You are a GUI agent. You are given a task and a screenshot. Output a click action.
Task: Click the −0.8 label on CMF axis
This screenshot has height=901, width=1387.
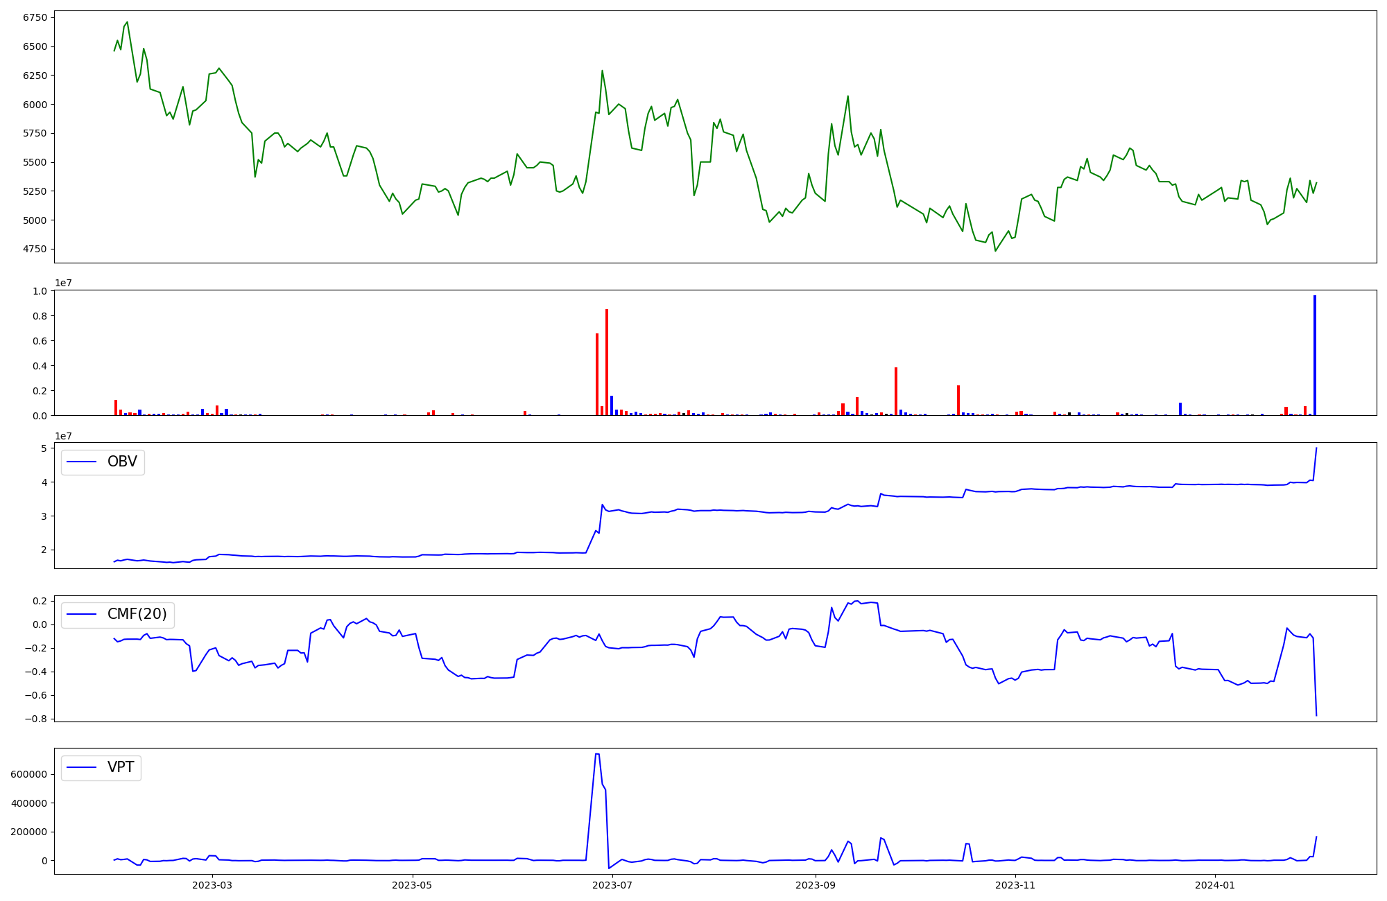(35, 719)
